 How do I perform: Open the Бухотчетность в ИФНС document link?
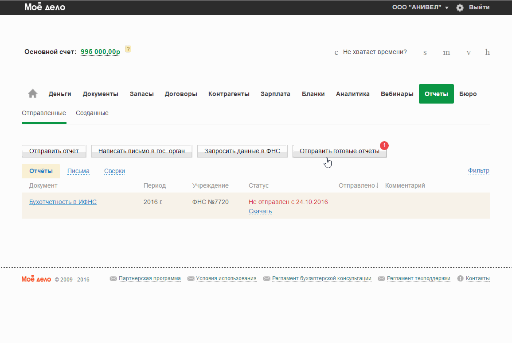63,202
